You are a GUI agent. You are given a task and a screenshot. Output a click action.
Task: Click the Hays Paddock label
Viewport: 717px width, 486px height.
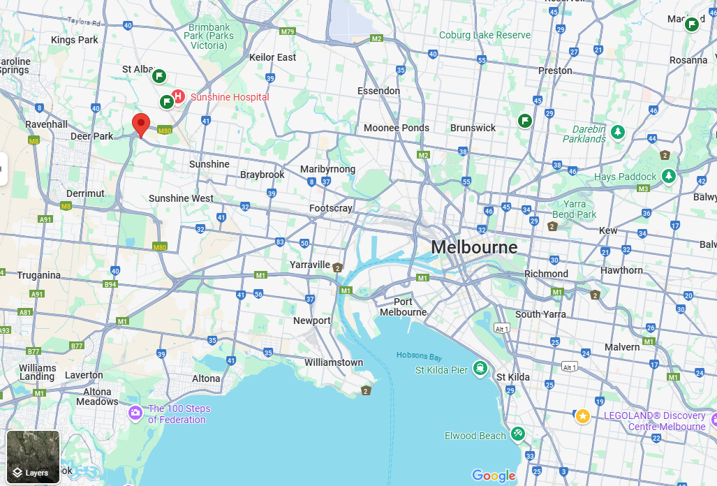(625, 177)
